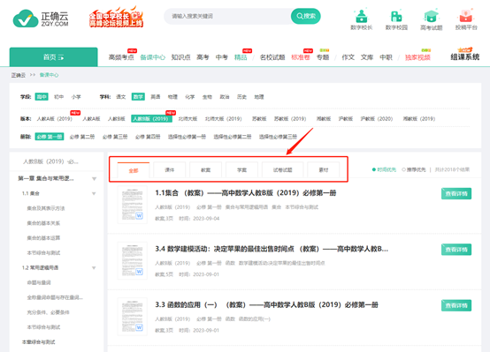Open 本章综合与测试 tree item
Screen dimensions: 490x352
pos(38,342)
